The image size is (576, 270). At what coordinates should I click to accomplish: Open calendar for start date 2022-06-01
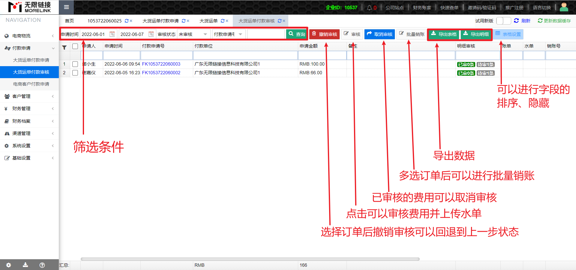[112, 34]
